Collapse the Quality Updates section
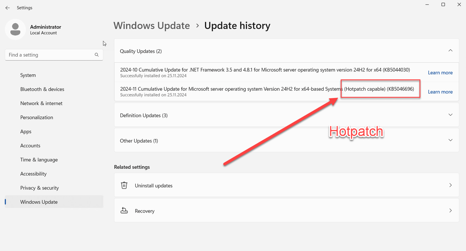The width and height of the screenshot is (466, 251). point(450,51)
